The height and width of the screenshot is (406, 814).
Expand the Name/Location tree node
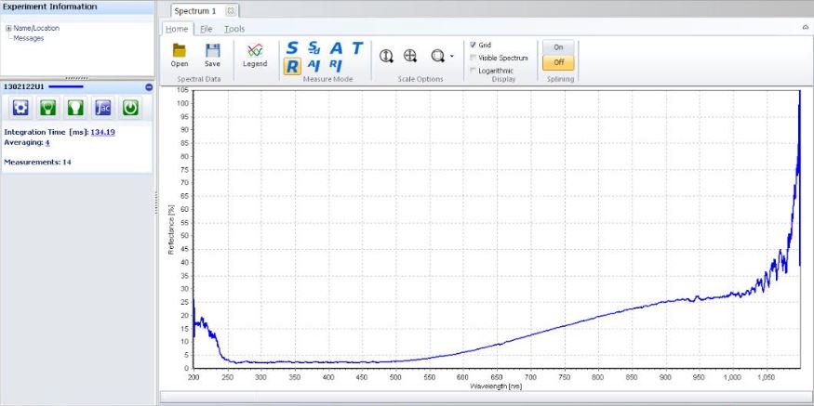tap(8, 28)
